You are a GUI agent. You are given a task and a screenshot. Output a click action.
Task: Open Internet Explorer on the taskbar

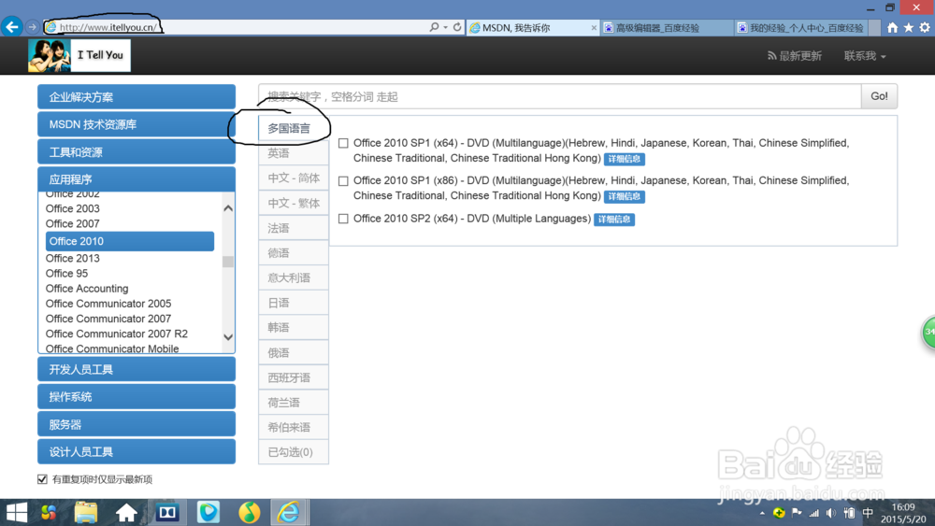coord(289,512)
